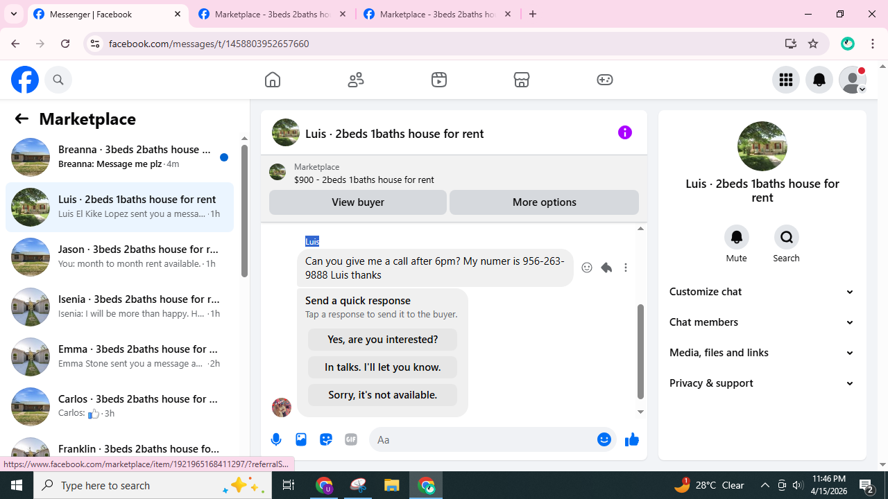
Task: Open Chrome menu three dots
Action: pos(873,44)
